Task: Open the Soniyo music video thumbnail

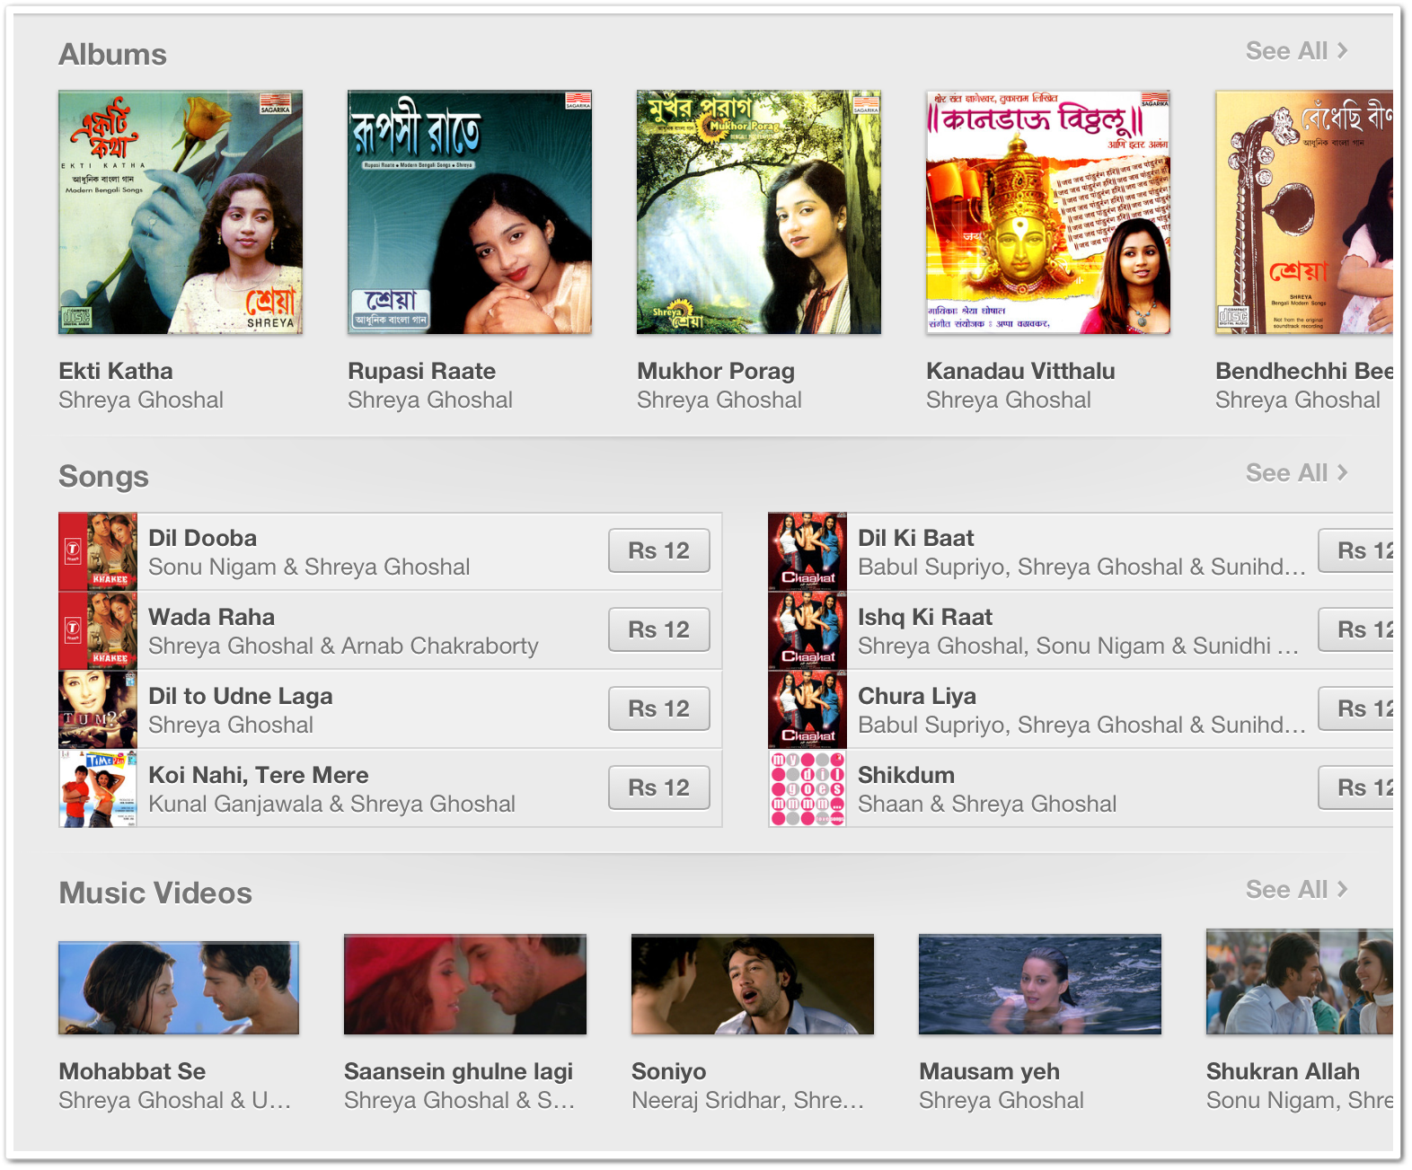Action: click(x=753, y=984)
